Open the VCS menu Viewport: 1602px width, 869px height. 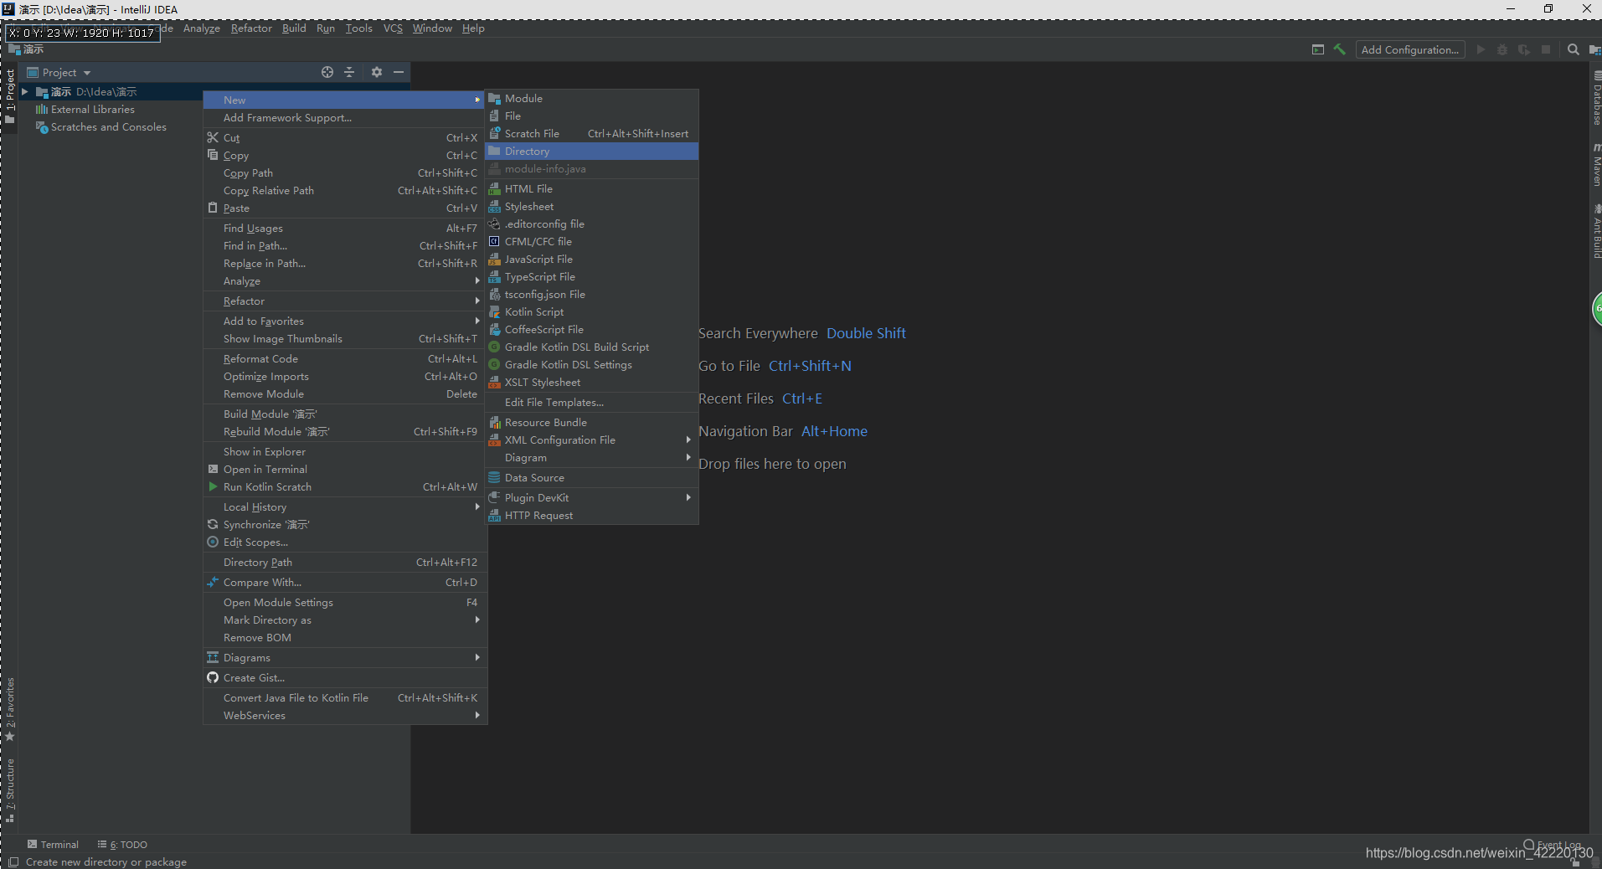393,28
